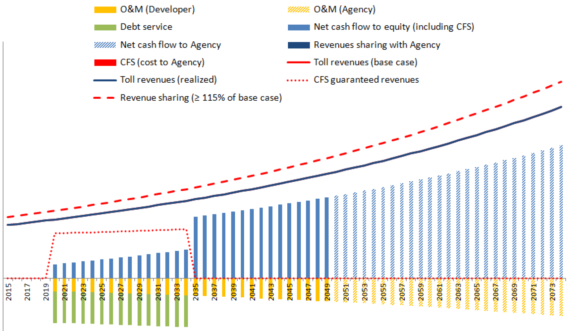This screenshot has height=331, width=574.
Task: Click the 2059 axis year label
Action: point(421,292)
